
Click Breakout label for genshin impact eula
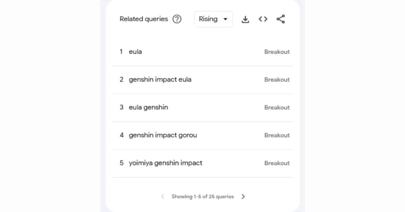click(x=277, y=79)
